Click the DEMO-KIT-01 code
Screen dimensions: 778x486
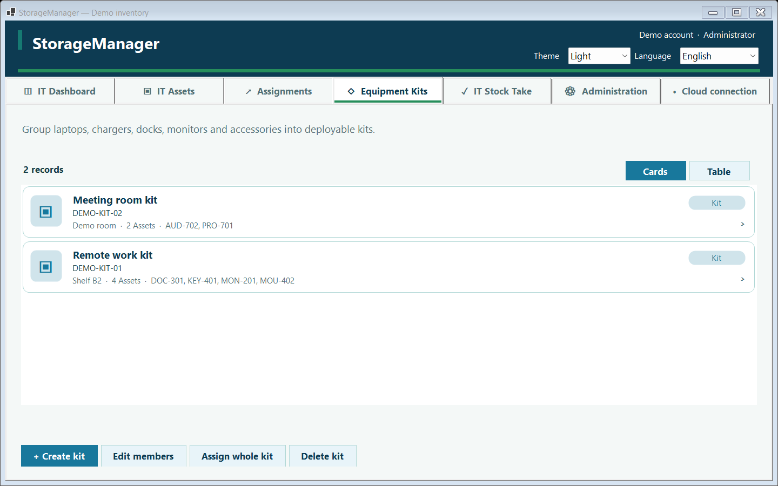[97, 268]
